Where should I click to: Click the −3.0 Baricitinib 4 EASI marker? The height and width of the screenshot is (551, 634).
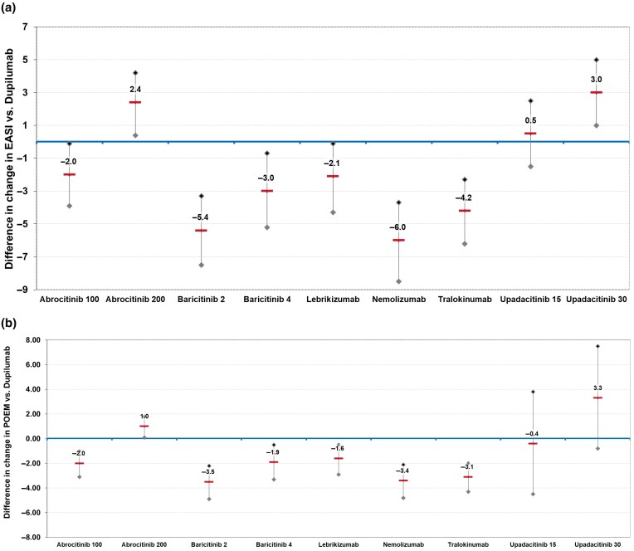tap(267, 191)
